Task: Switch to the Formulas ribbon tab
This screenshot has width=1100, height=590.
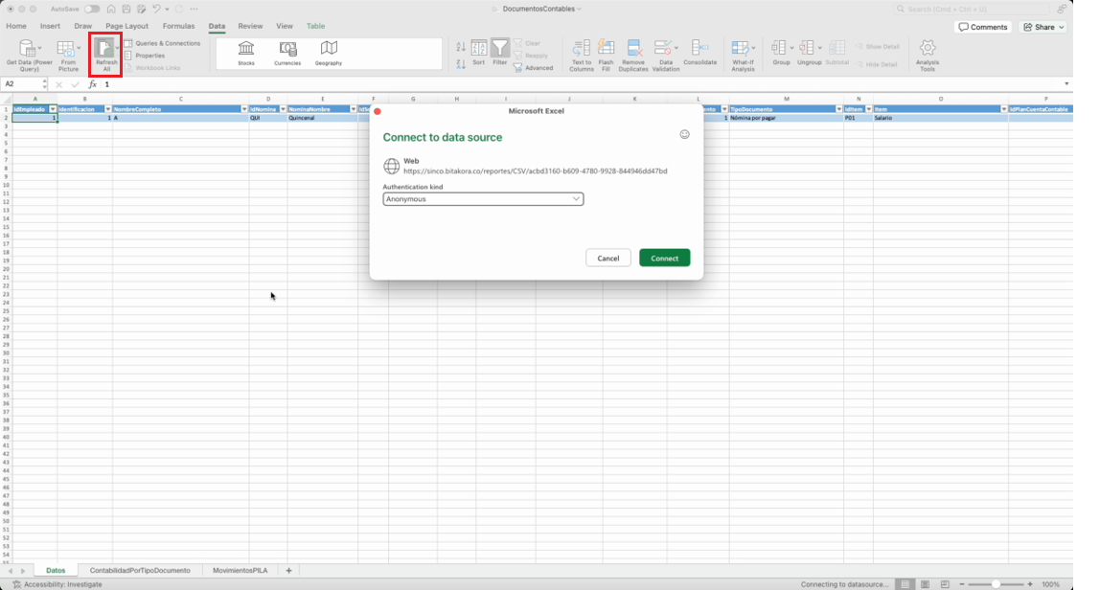Action: [x=178, y=26]
